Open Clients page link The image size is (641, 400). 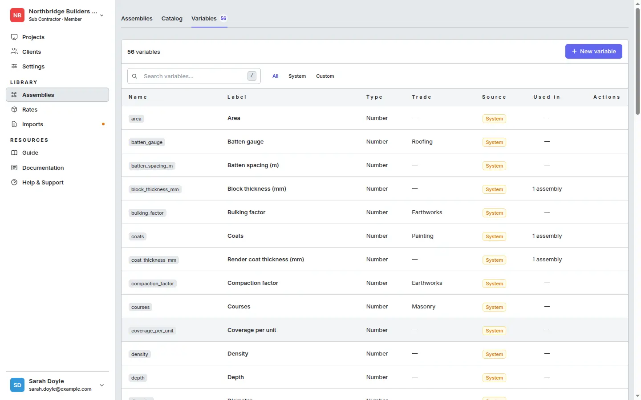click(32, 52)
